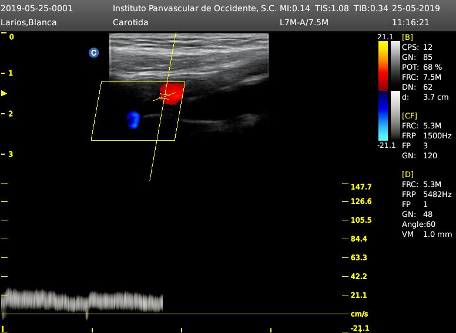The image size is (456, 333).
Task: Select the [D] Doppler section header
Action: pos(408,174)
